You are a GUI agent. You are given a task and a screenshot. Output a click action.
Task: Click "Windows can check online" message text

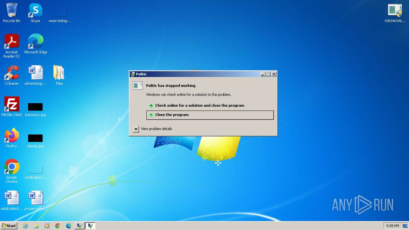pos(189,95)
